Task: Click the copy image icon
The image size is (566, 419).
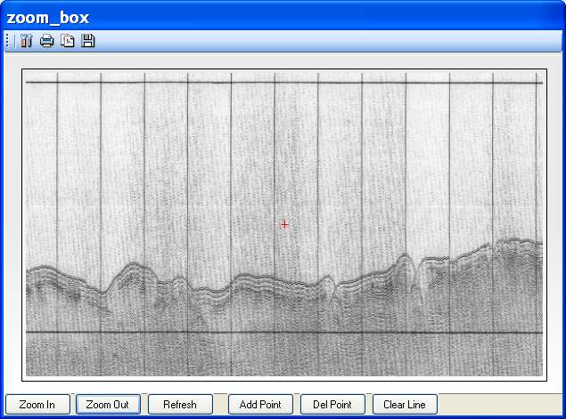Action: [68, 41]
